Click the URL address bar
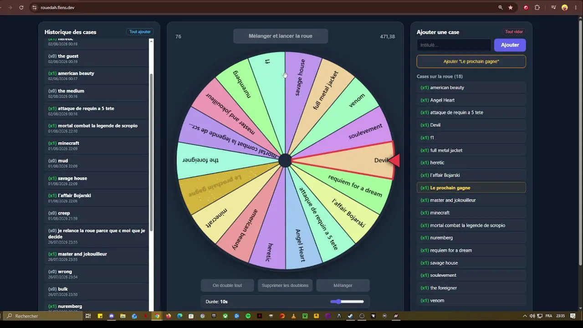 (x=264, y=7)
